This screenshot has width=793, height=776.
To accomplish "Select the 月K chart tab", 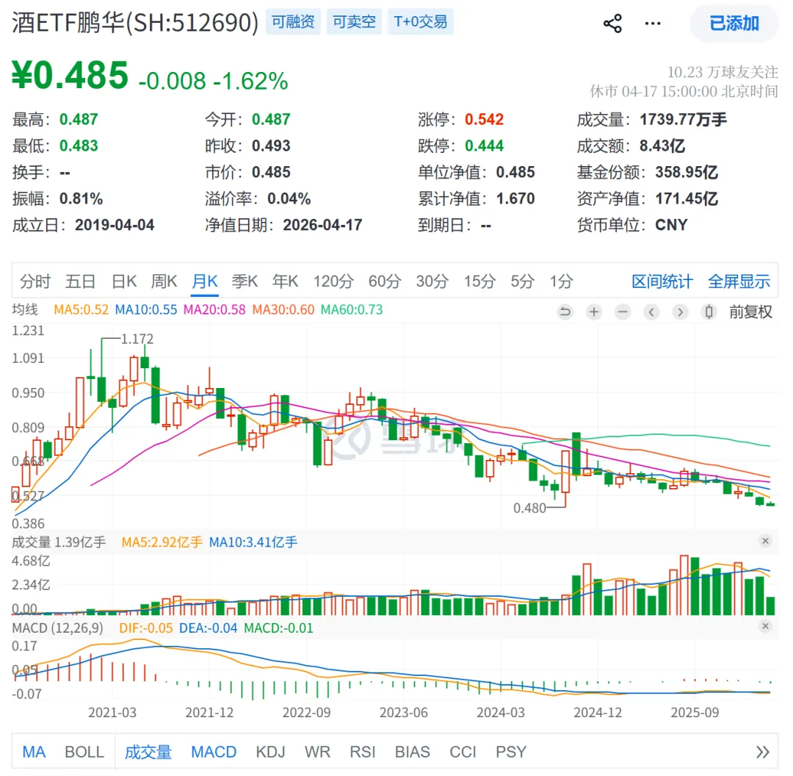I will (204, 281).
